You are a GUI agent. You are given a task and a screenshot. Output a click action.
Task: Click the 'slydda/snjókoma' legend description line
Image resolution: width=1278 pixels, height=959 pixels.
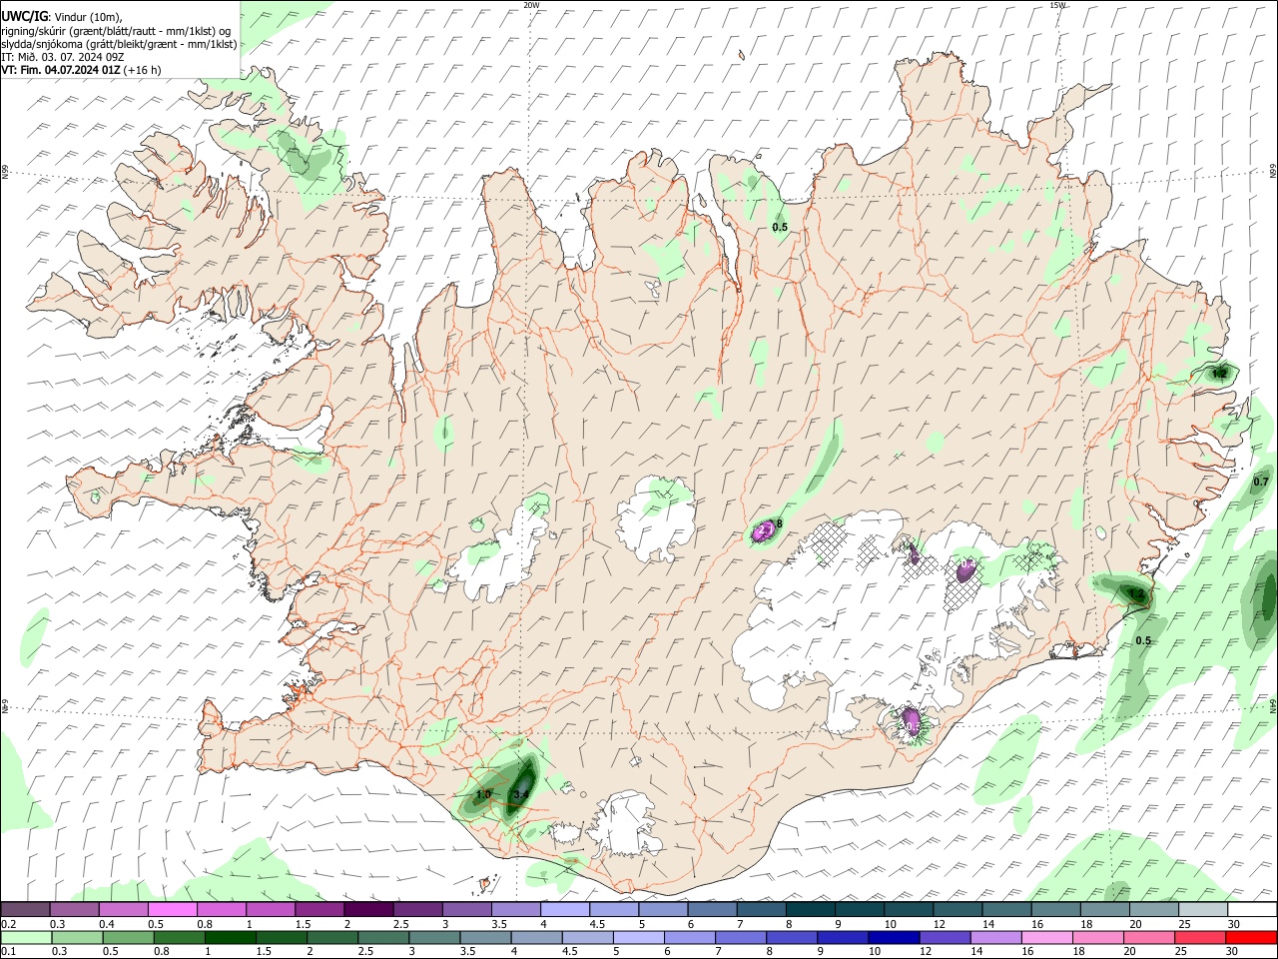[119, 44]
